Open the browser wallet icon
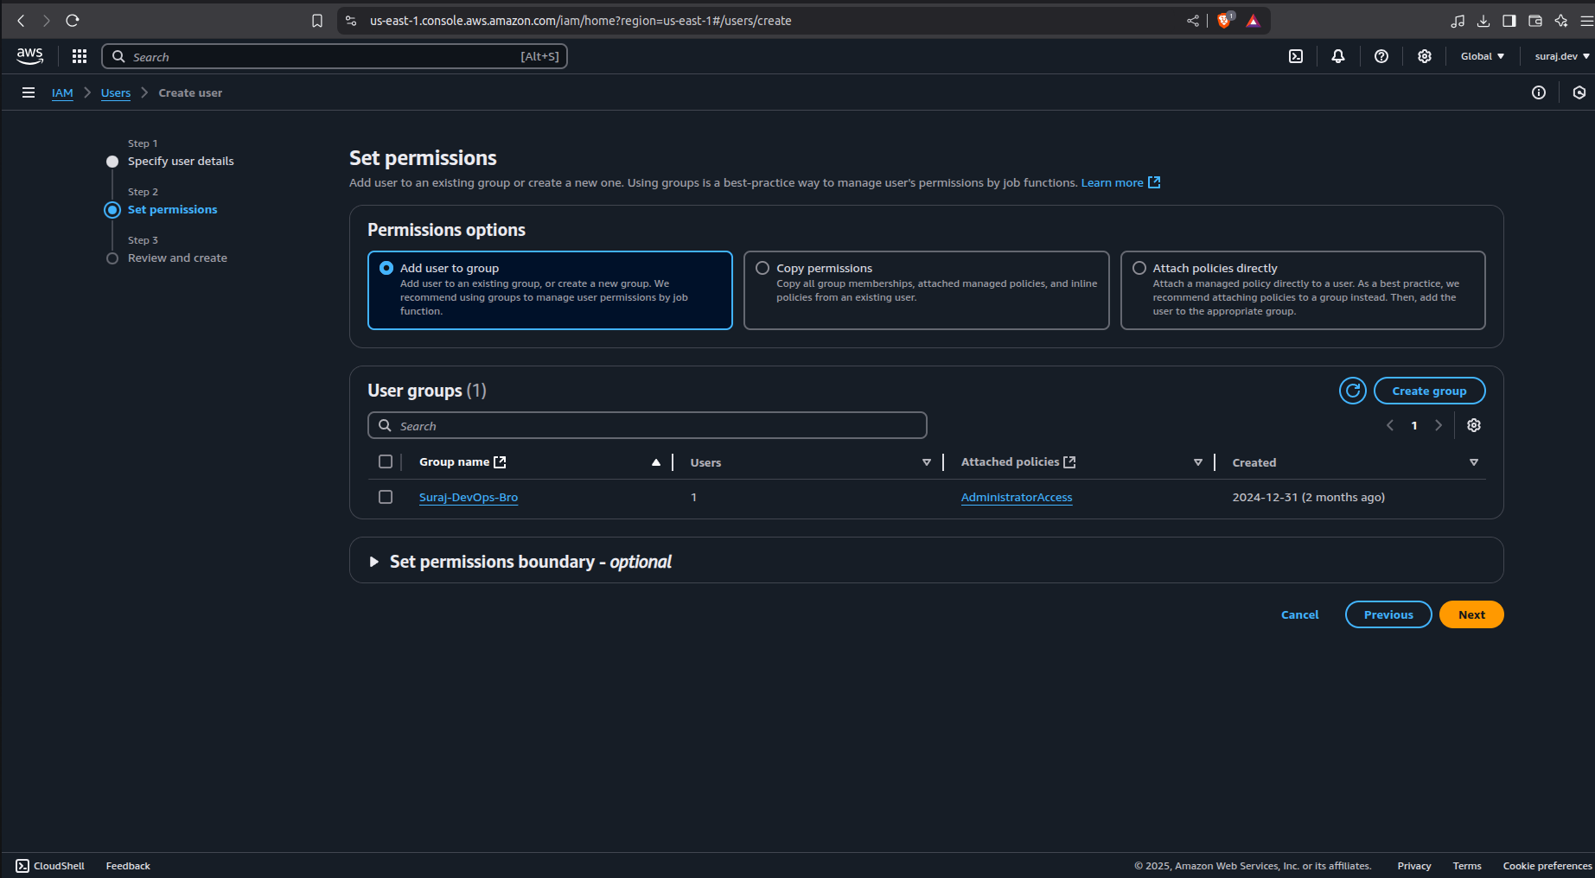The image size is (1595, 878). click(x=1535, y=21)
